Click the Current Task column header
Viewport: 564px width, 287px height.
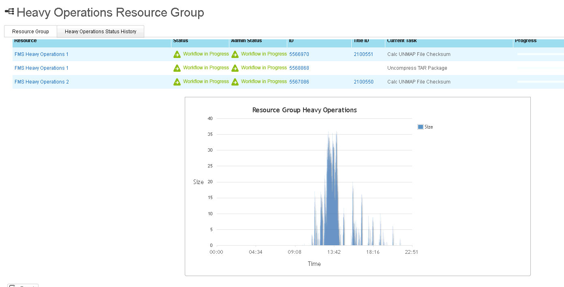(x=402, y=41)
